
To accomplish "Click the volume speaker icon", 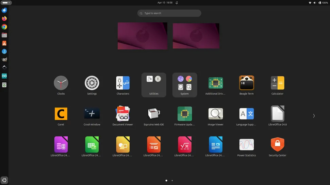I will point(315,3).
